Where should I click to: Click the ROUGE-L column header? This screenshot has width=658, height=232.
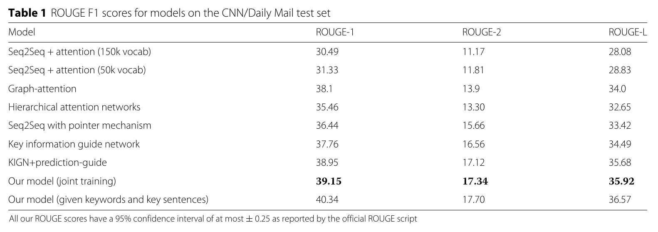coord(628,32)
